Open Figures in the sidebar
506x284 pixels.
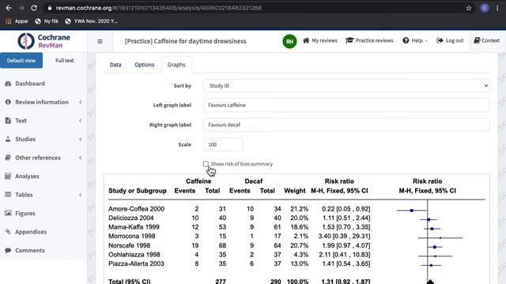25,214
